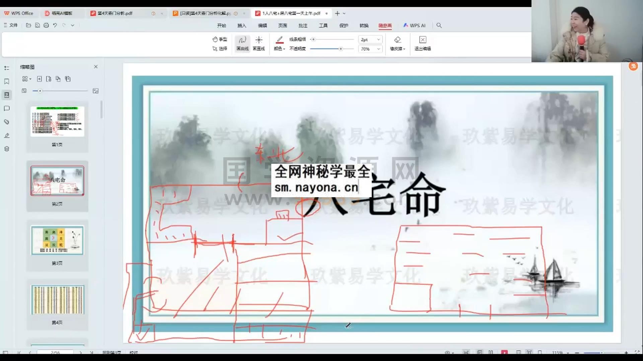Select the page 3 (第3页) thumbnail
This screenshot has height=361, width=643.
click(x=57, y=240)
